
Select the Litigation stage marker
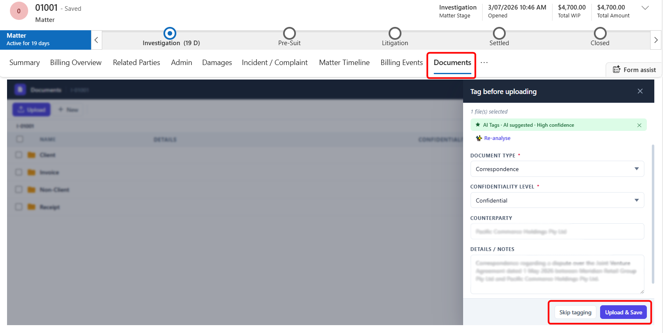395,33
